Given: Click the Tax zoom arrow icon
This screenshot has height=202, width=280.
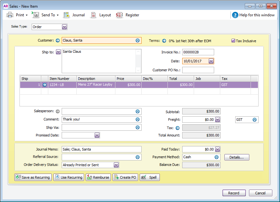Looking at the screenshot, I should 178,128.
